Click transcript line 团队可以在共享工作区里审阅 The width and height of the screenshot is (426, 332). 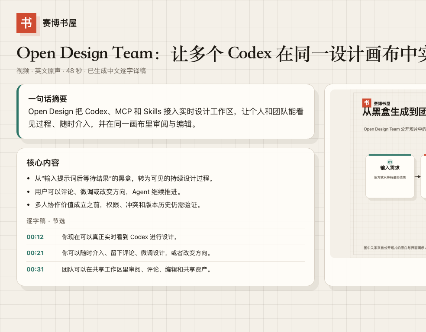tap(137, 269)
